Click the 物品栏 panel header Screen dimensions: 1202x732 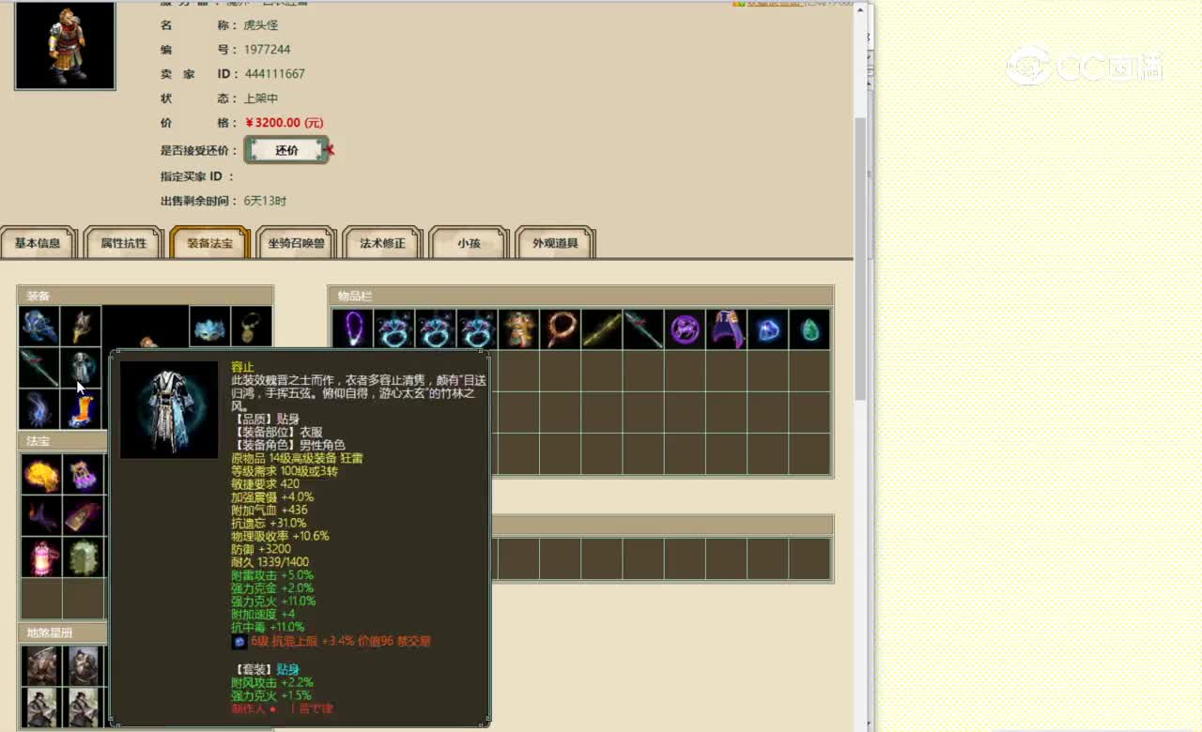[x=580, y=296]
